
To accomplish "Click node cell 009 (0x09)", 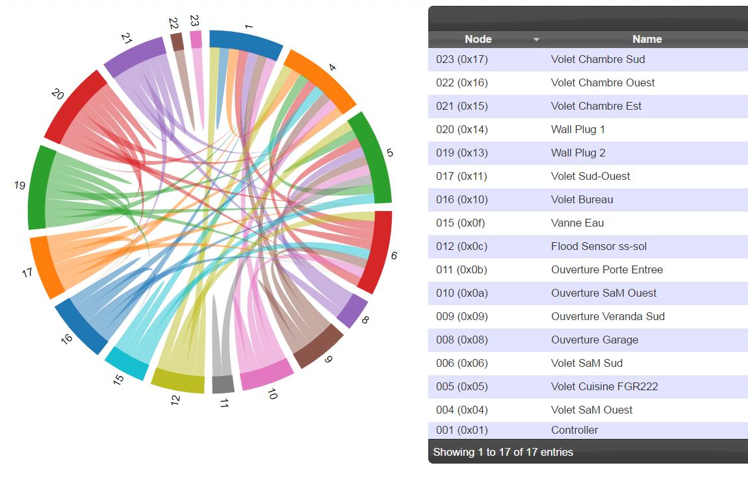I will click(x=462, y=316).
